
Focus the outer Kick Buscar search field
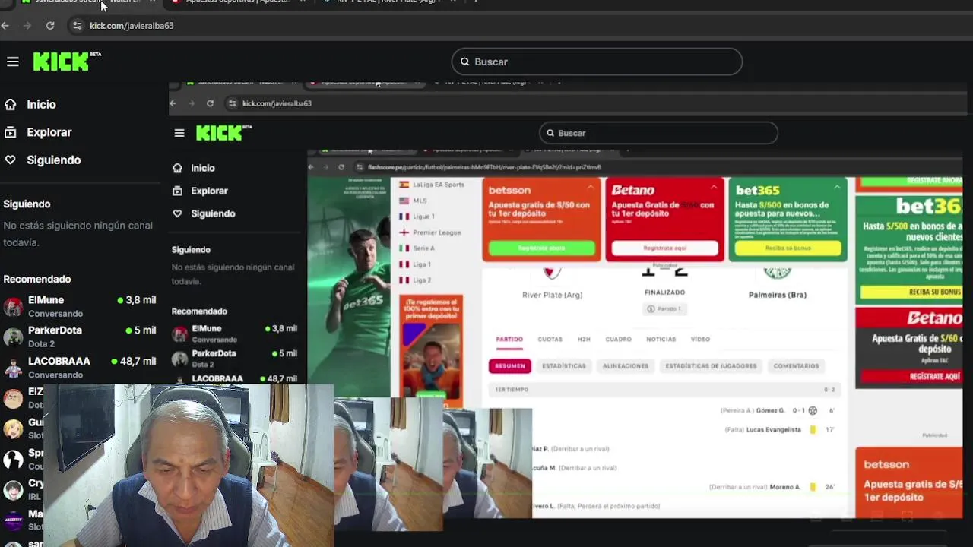(x=597, y=62)
